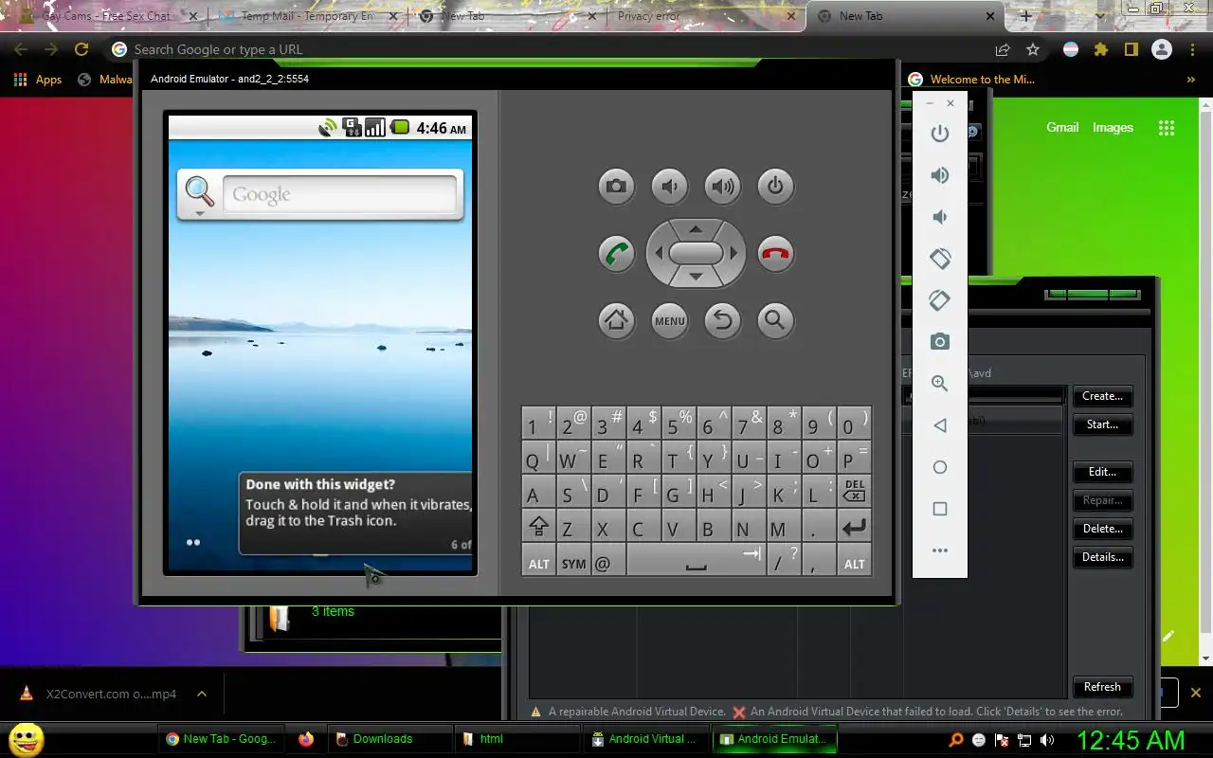The image size is (1213, 758).
Task: Click the side toolbar back triangle icon
Action: click(940, 425)
